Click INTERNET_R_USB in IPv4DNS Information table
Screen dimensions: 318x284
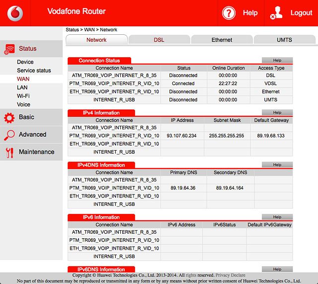click(114, 204)
